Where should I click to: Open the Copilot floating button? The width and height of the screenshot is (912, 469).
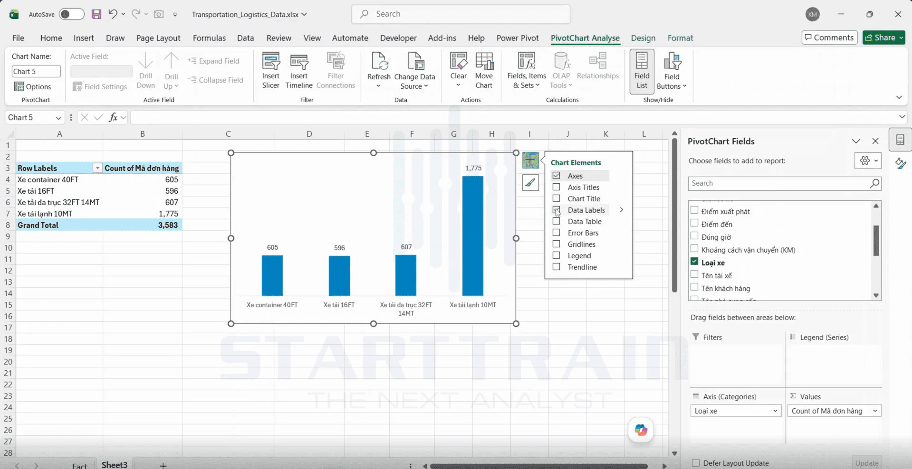click(641, 430)
